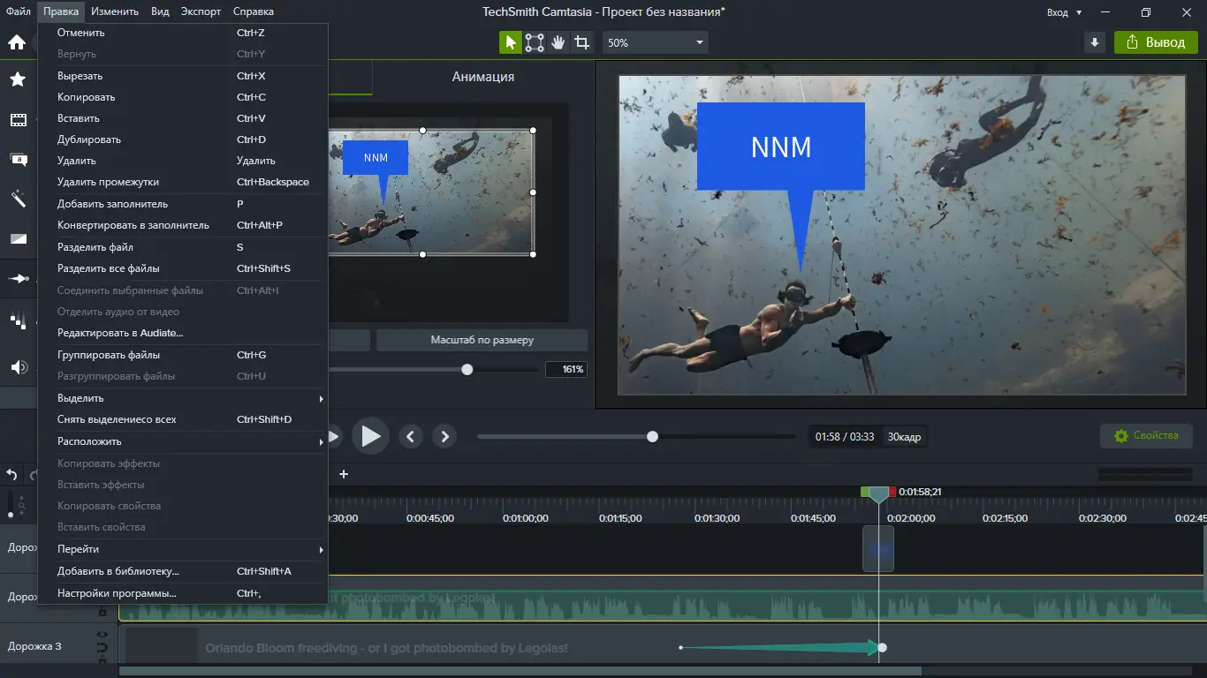The height and width of the screenshot is (678, 1207).
Task: Activate the Crop tool above the canvas
Action: click(581, 41)
